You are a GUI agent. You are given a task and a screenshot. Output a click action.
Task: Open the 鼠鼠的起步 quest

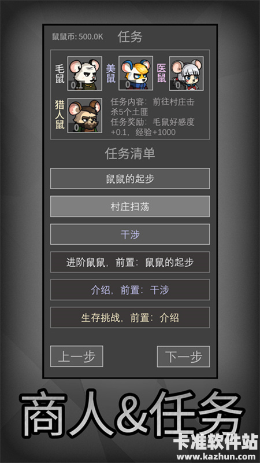tap(130, 179)
